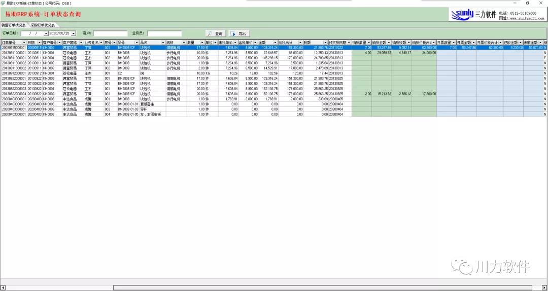Click the 导出 export button
This screenshot has width=548, height=291.
click(x=239, y=33)
